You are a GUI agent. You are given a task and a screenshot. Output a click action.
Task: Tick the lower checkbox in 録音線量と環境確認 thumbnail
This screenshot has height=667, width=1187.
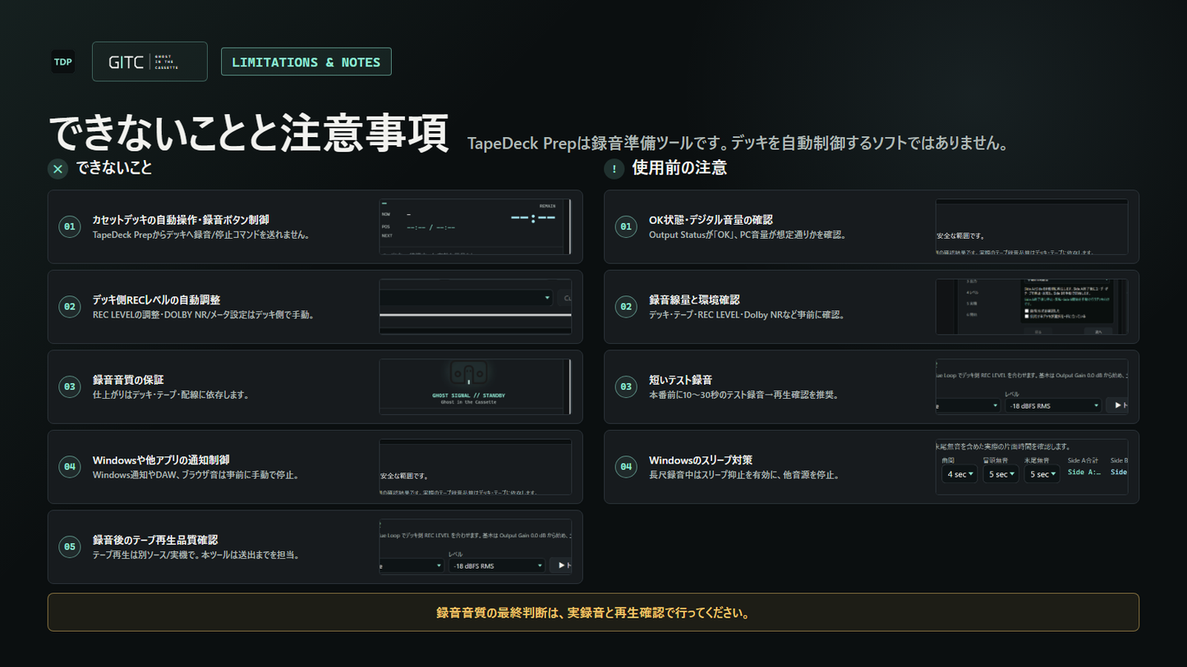click(1027, 317)
